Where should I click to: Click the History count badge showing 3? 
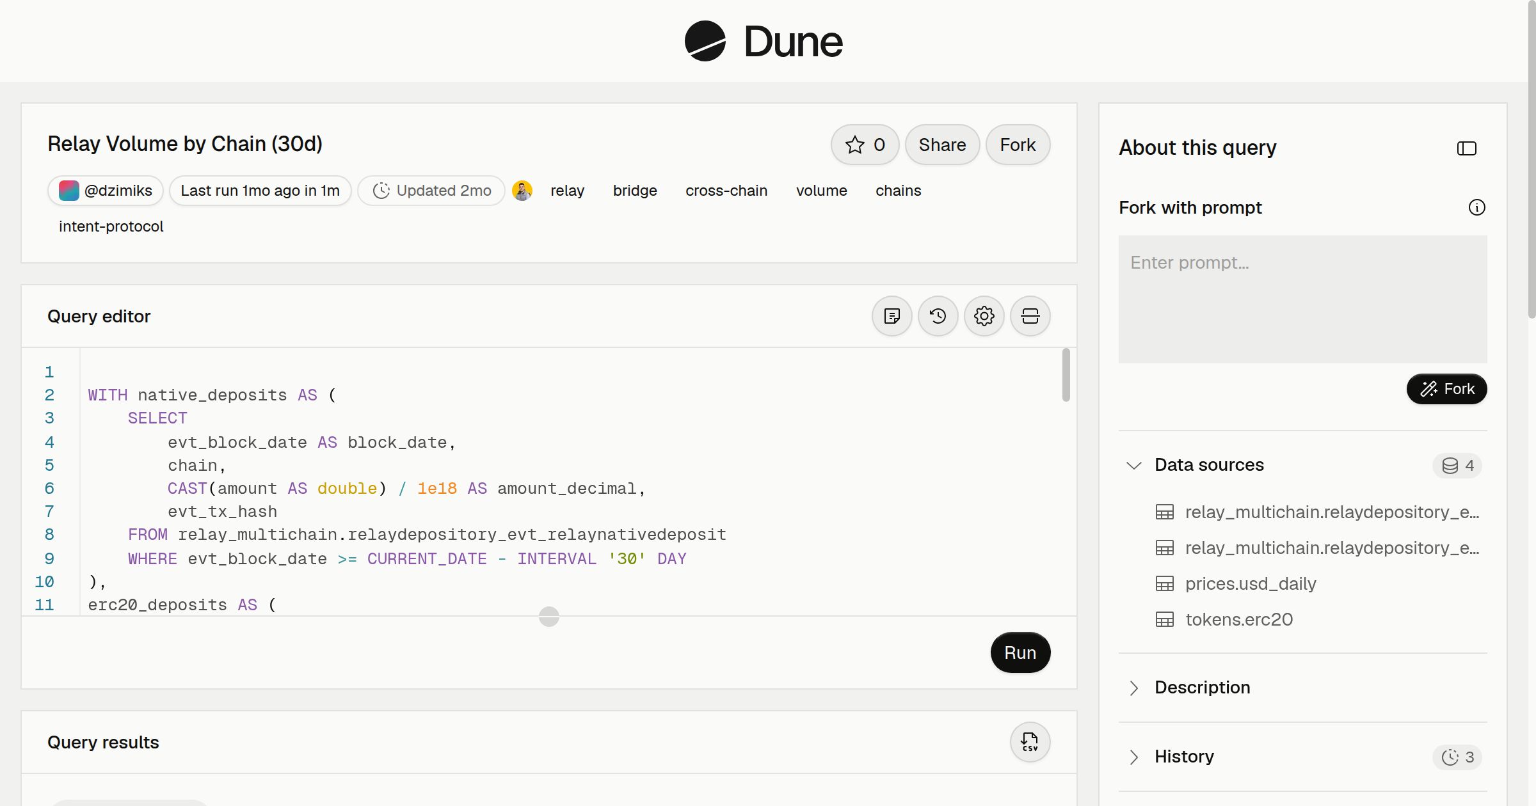[1457, 757]
